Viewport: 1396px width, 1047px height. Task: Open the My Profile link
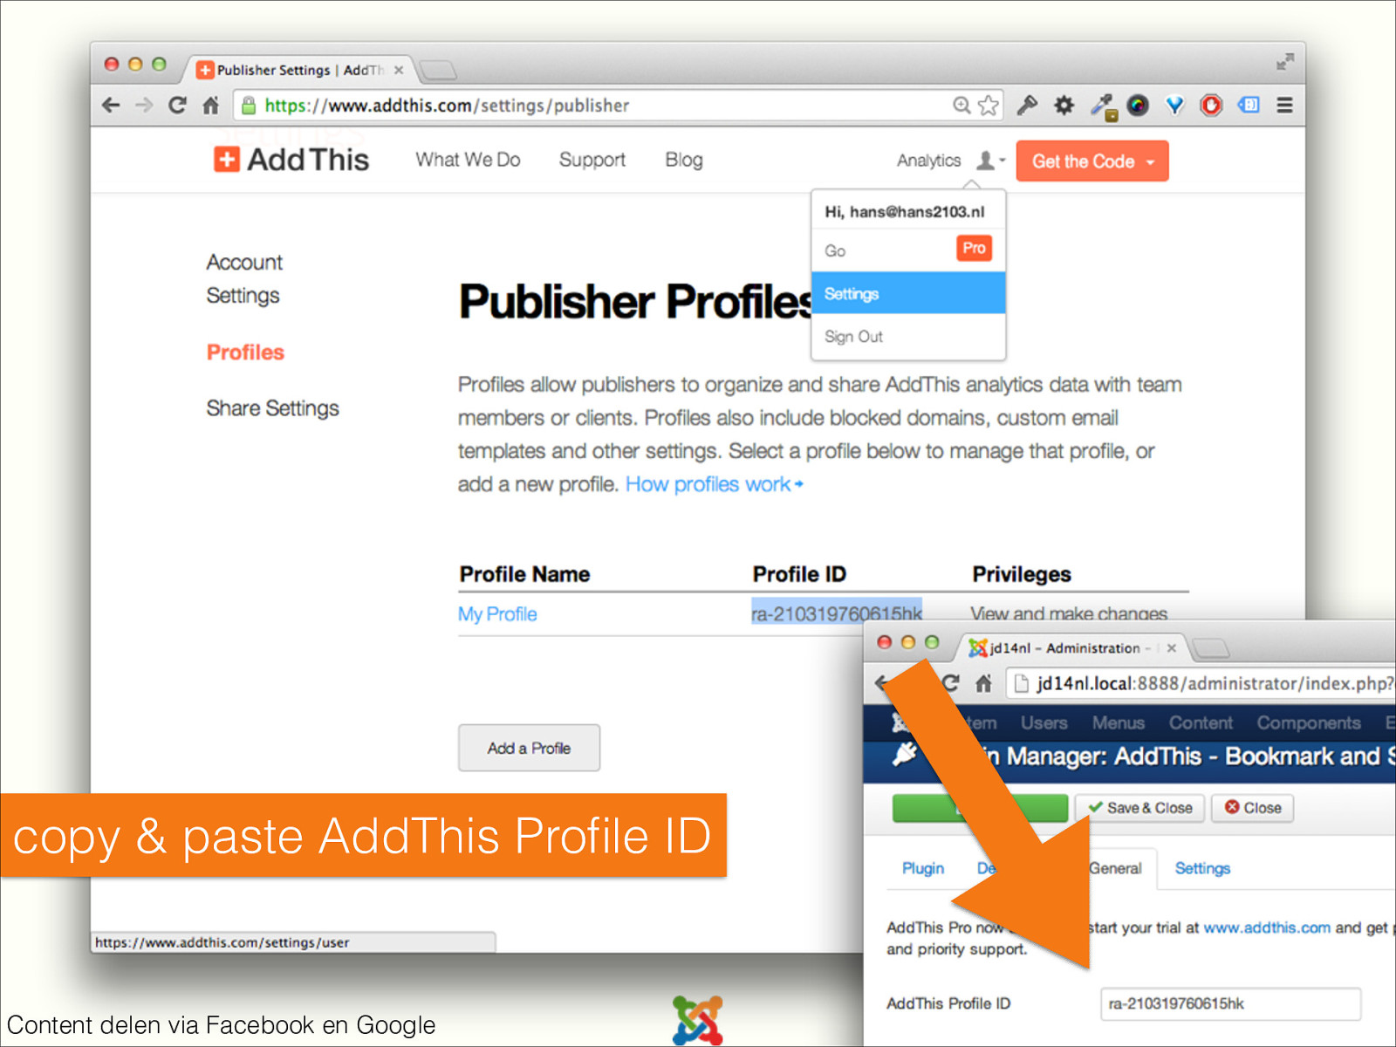coord(497,614)
